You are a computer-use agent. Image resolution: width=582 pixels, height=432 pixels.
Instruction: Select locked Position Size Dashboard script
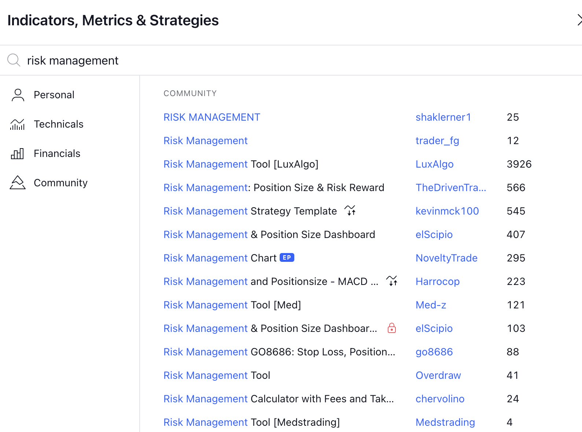click(270, 328)
